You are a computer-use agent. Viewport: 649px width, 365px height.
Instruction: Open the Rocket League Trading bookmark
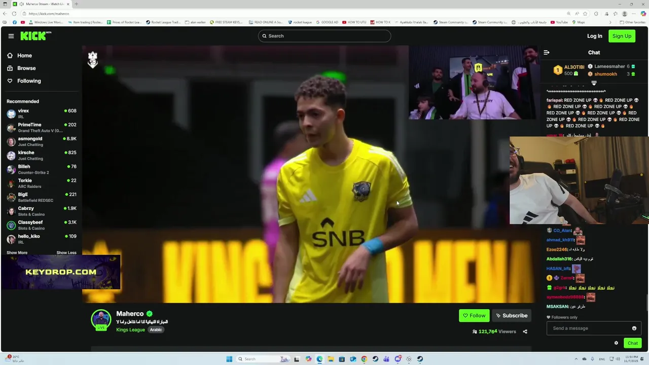click(x=163, y=22)
